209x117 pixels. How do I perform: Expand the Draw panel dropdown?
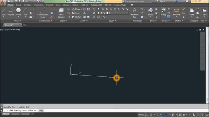pyautogui.click(x=17, y=21)
